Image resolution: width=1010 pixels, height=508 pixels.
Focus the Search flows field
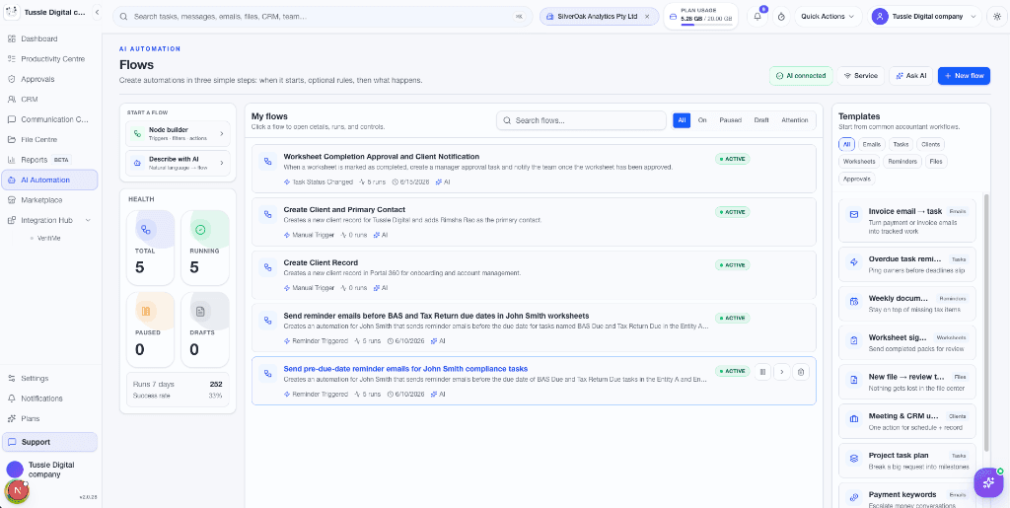[581, 120]
